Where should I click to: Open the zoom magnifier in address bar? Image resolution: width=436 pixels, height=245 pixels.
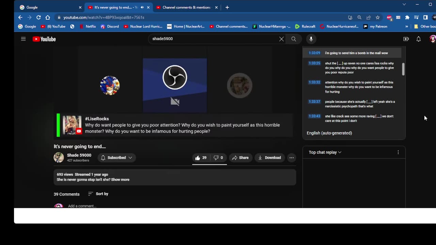point(359,17)
